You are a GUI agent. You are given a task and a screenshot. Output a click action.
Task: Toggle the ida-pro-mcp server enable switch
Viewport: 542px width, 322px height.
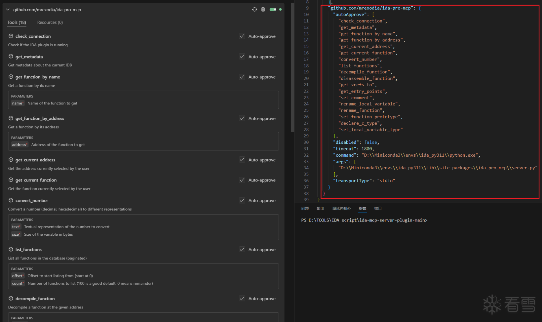[x=273, y=9]
